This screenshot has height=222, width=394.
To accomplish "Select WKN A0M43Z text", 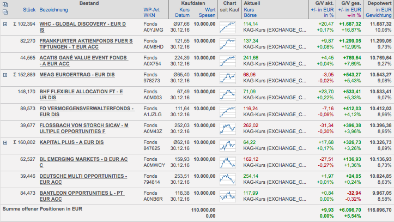I will [x=153, y=131].
